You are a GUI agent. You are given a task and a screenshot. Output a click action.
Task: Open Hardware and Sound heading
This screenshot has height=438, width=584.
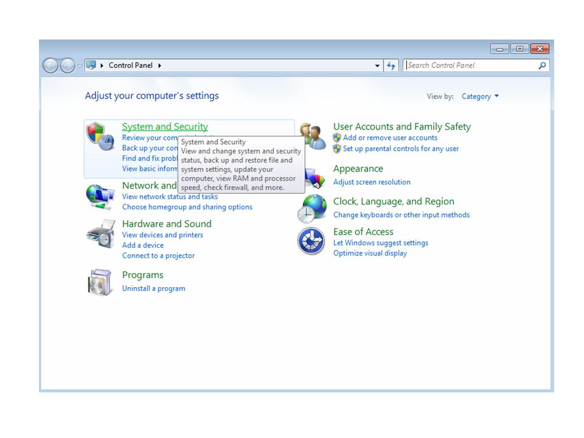(167, 224)
